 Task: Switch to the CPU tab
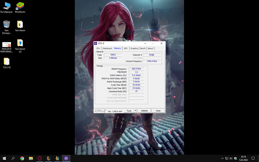click(x=98, y=48)
